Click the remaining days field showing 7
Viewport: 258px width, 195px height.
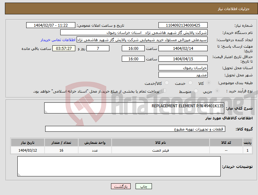[98, 48]
